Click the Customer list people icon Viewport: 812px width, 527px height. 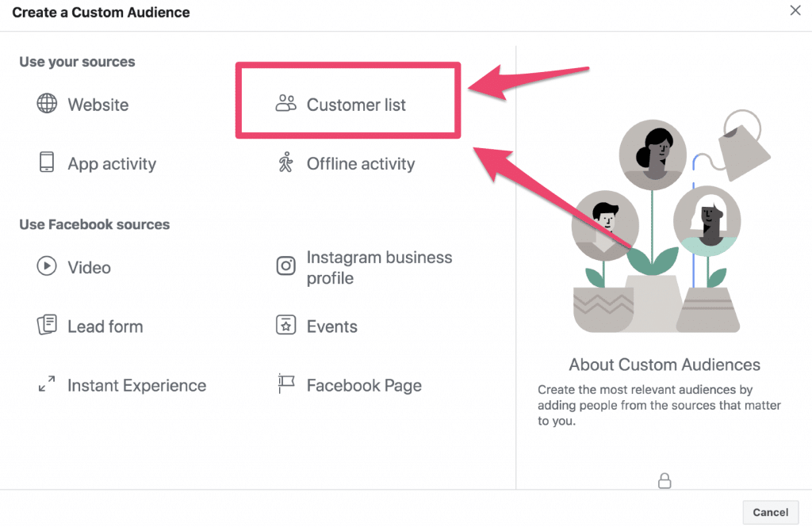tap(285, 104)
